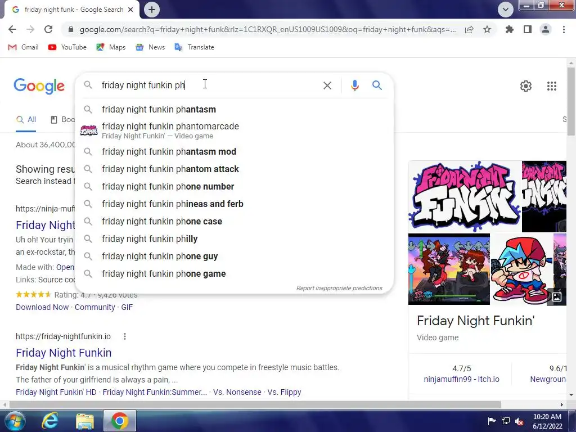Select suggestion friday night funkin phantasm

[x=234, y=110]
